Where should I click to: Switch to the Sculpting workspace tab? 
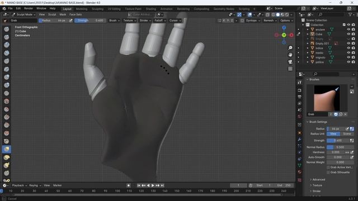click(x=97, y=9)
